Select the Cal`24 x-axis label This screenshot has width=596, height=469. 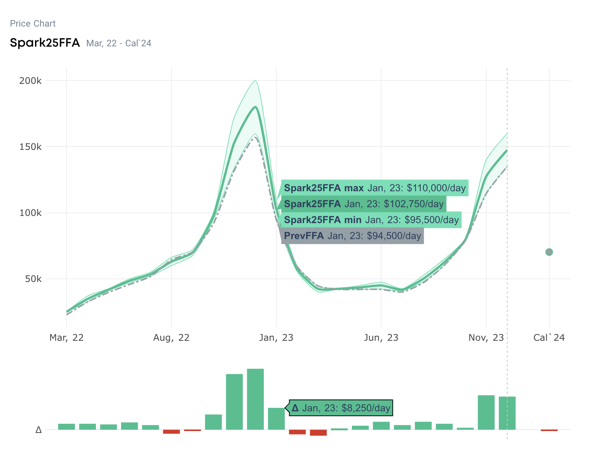click(x=549, y=338)
